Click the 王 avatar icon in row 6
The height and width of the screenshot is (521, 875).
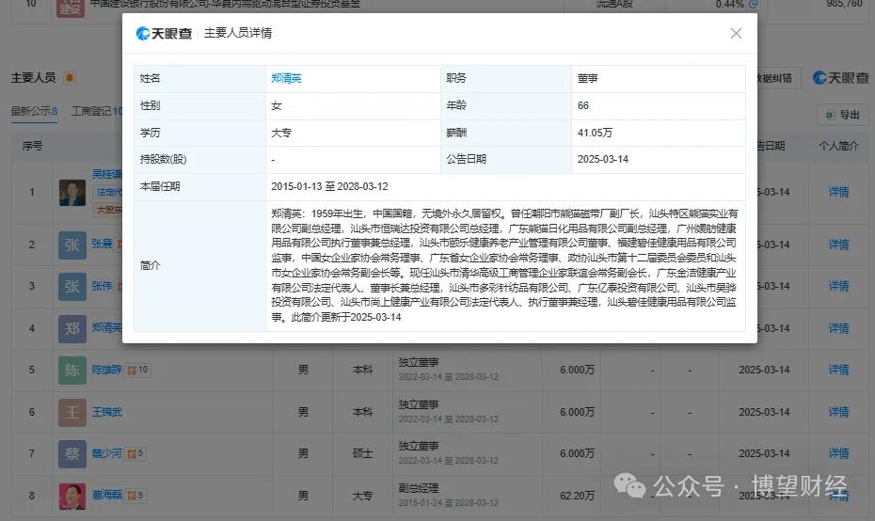(x=72, y=412)
